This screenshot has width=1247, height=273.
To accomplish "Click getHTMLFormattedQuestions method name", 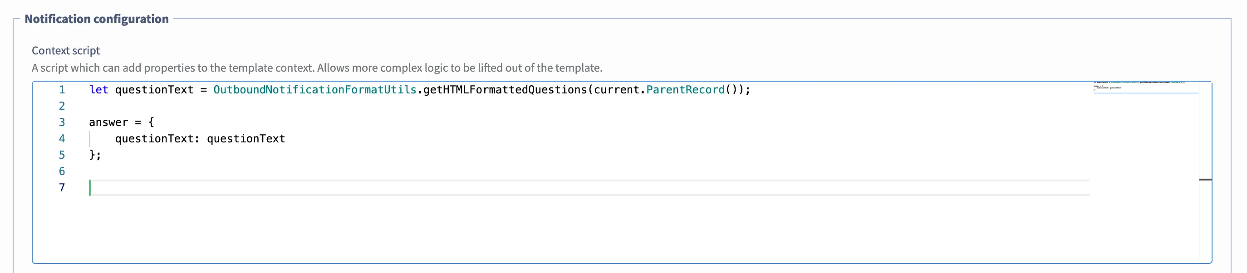I will tap(505, 89).
